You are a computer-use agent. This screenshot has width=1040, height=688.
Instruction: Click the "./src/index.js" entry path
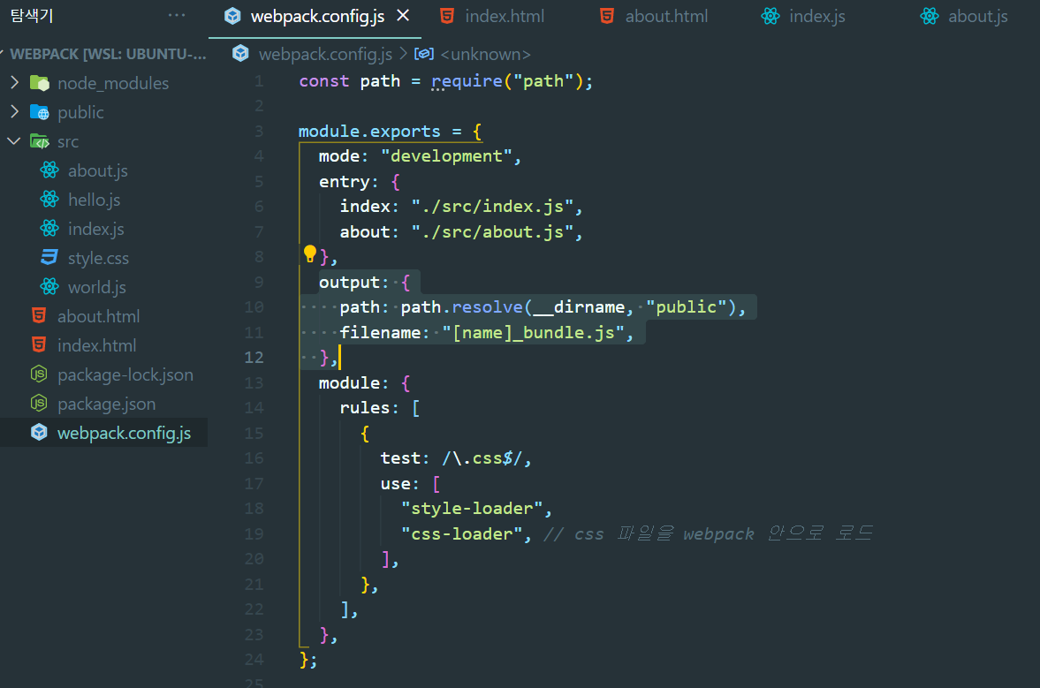pos(491,206)
